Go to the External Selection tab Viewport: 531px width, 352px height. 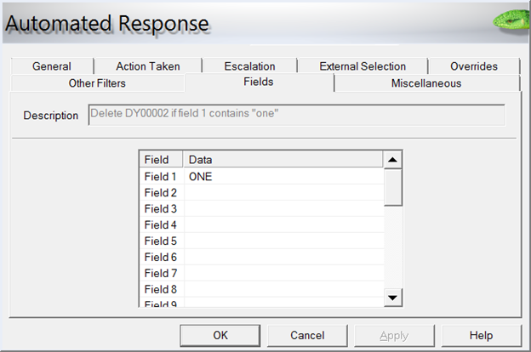(363, 66)
